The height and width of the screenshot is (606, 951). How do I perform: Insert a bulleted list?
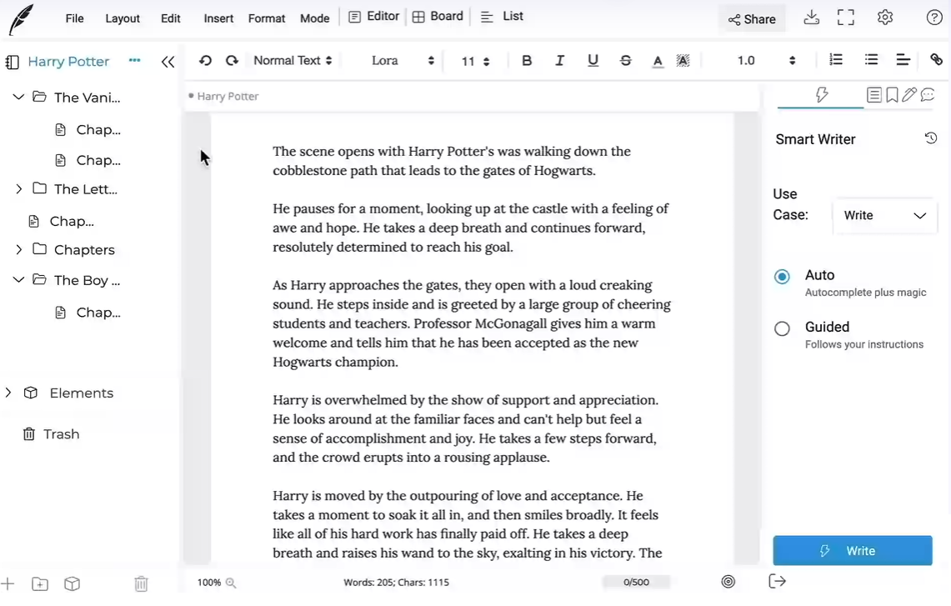point(871,59)
